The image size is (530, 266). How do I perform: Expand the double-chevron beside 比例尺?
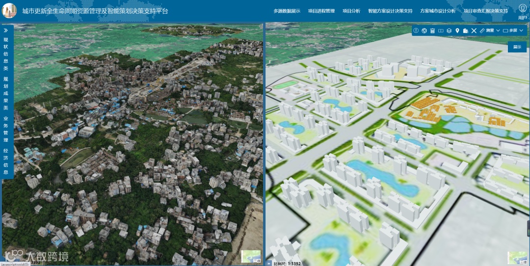(269, 263)
